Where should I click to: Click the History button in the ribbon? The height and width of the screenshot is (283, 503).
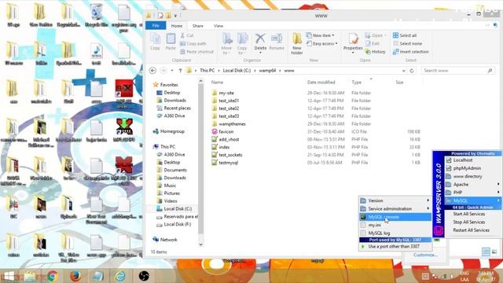point(376,52)
